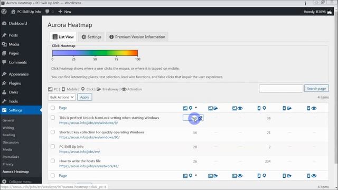
Task: Open PC click count 28 heatmap
Action: point(195,147)
